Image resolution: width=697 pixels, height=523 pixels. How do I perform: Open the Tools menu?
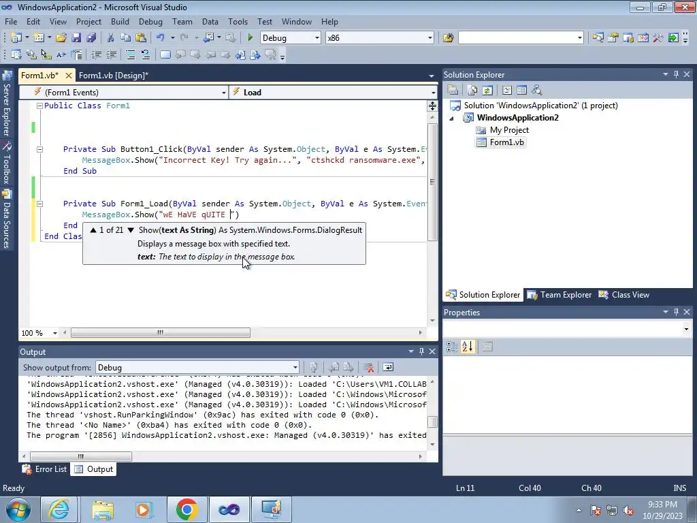238,21
